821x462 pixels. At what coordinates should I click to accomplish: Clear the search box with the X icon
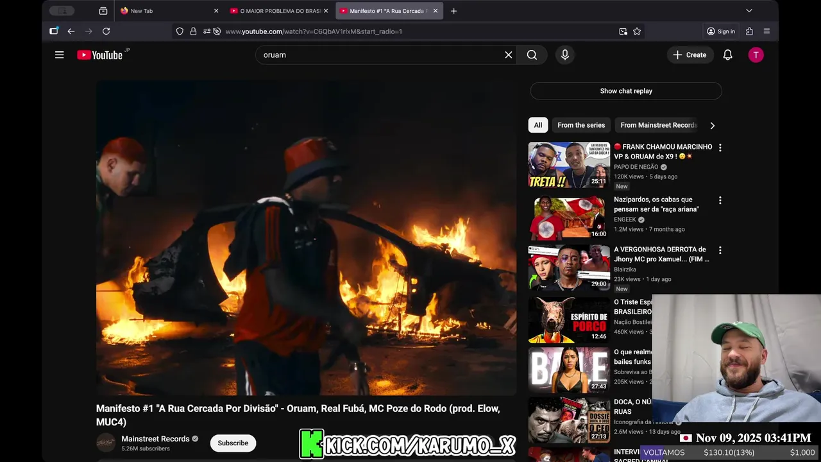(509, 55)
